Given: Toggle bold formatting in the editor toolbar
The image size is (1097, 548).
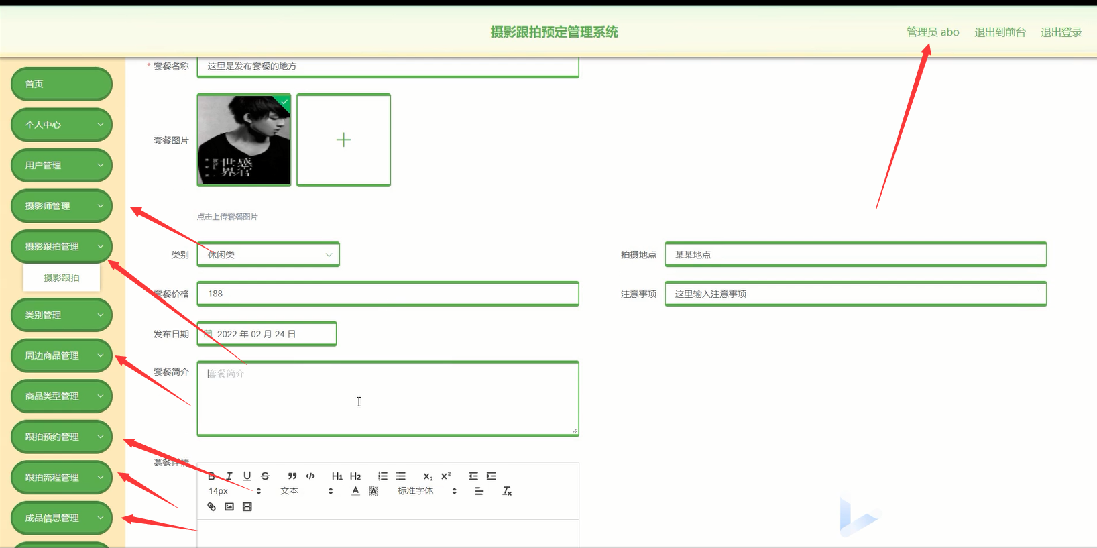Looking at the screenshot, I should (211, 476).
